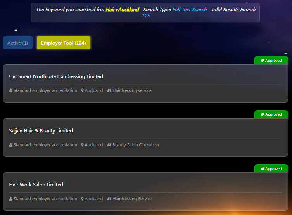Click map pin icon in Sajjan Hair row
Screen dimensions: 292x215
tap(82, 145)
